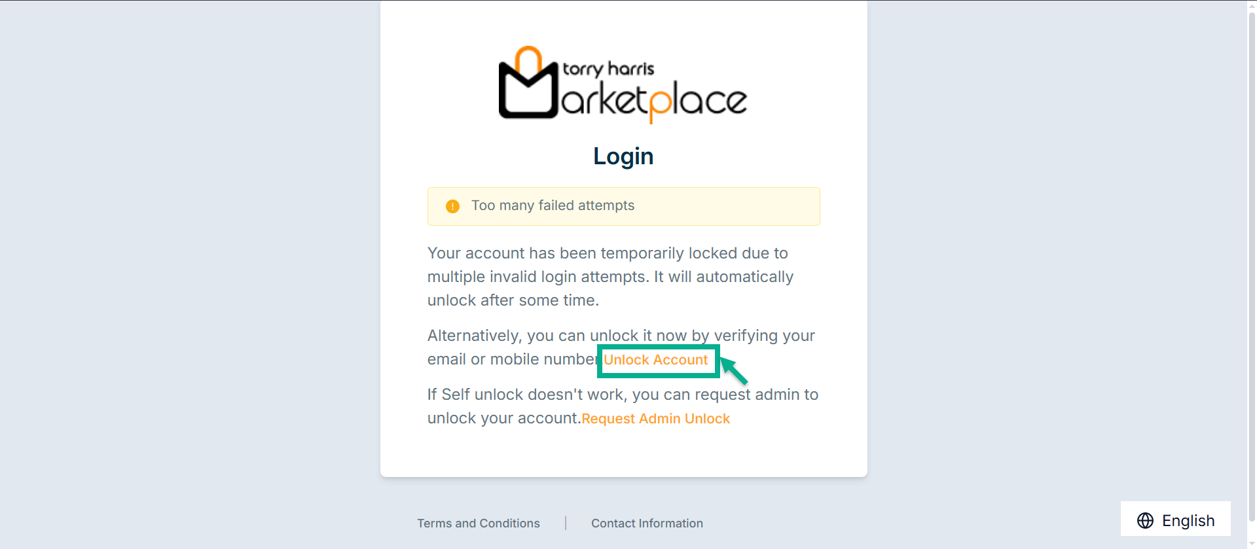The width and height of the screenshot is (1257, 549).
Task: Open Terms and Conditions footer link
Action: [479, 523]
